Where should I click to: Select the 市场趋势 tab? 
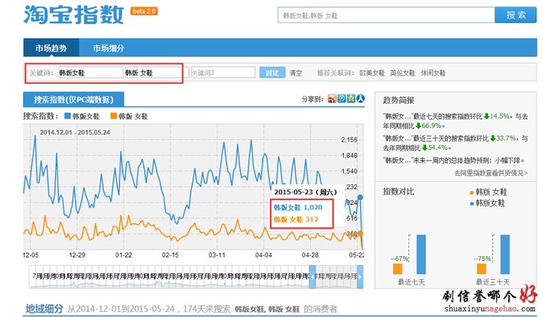(51, 48)
